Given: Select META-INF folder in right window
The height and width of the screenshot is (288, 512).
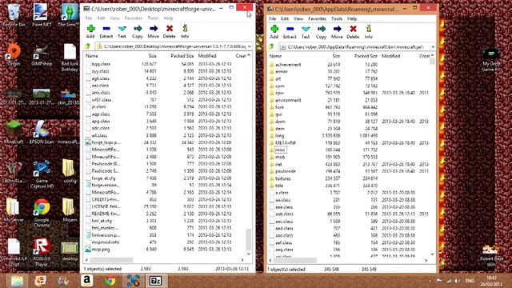Looking at the screenshot, I should [282, 142].
